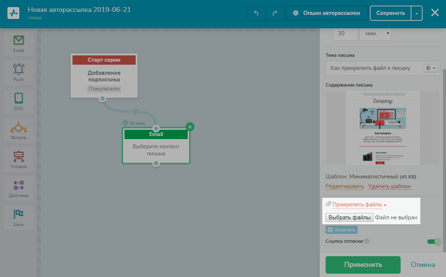This screenshot has width=446, height=277.
Task: Click the email template preview thumbnail
Action: coord(383,128)
